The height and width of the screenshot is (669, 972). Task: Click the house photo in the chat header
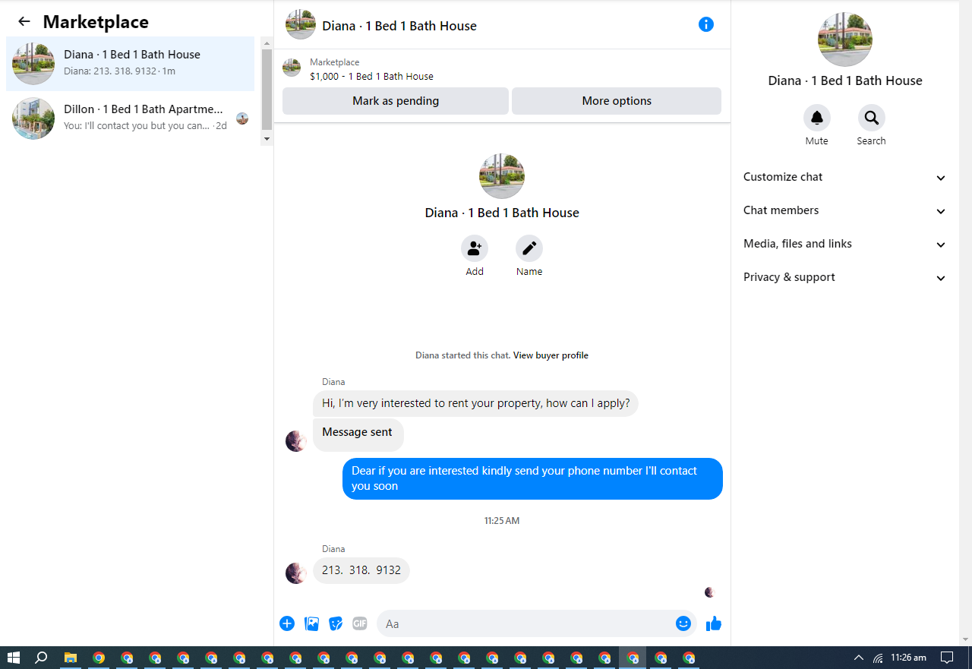tap(301, 24)
